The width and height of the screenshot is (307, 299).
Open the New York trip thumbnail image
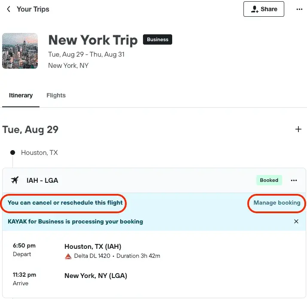click(20, 51)
